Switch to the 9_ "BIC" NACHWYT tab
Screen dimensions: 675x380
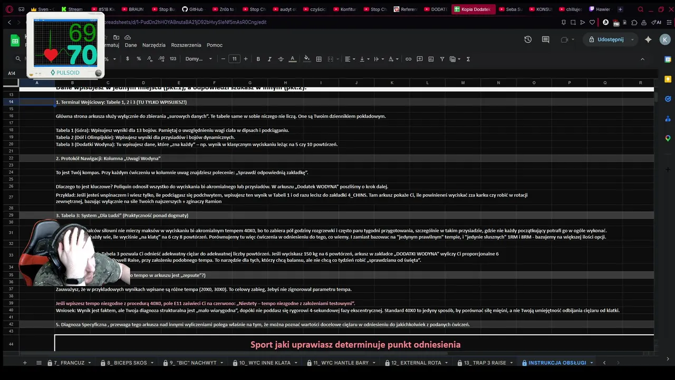click(x=193, y=363)
